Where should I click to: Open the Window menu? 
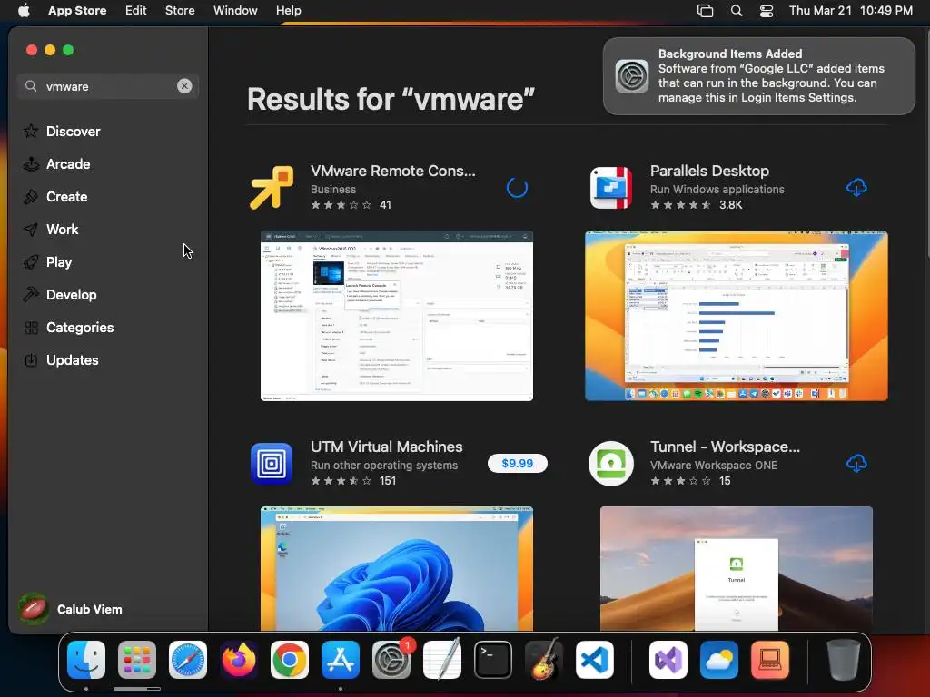pyautogui.click(x=235, y=11)
